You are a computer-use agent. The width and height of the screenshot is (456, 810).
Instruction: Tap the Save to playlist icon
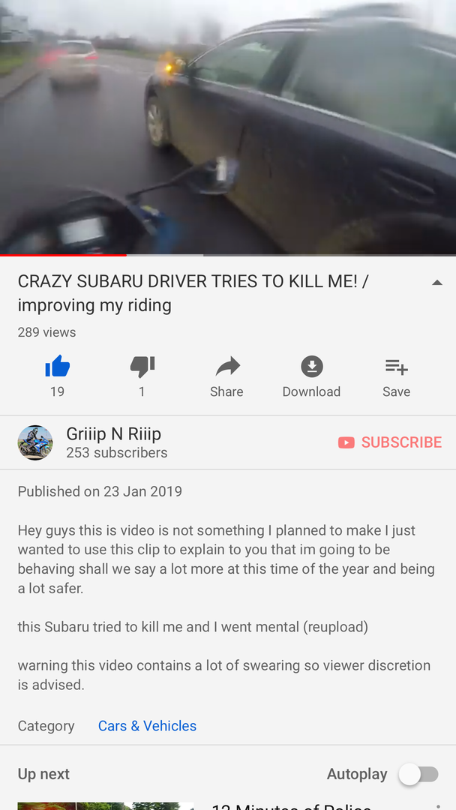[x=397, y=367]
